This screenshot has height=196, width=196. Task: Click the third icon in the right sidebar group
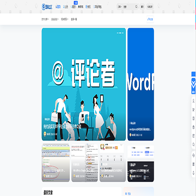193,119
